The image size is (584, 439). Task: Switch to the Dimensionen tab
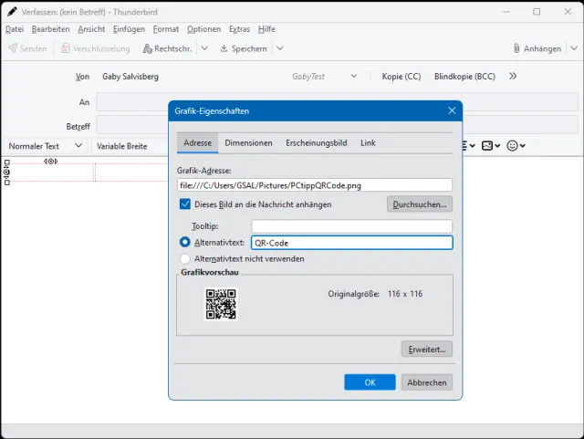248,143
